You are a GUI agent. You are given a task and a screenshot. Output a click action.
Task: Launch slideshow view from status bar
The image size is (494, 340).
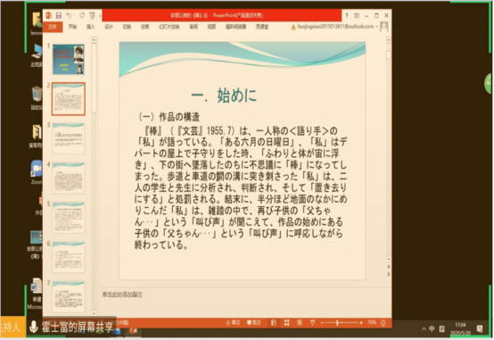[x=312, y=322]
